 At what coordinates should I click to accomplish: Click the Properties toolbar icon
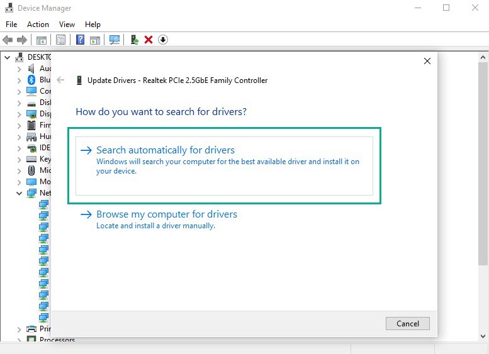point(60,40)
